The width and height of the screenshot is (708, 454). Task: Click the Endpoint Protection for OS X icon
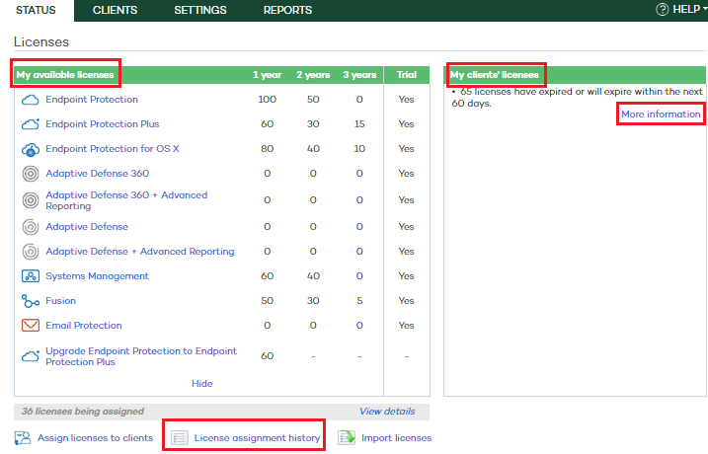pyautogui.click(x=31, y=149)
